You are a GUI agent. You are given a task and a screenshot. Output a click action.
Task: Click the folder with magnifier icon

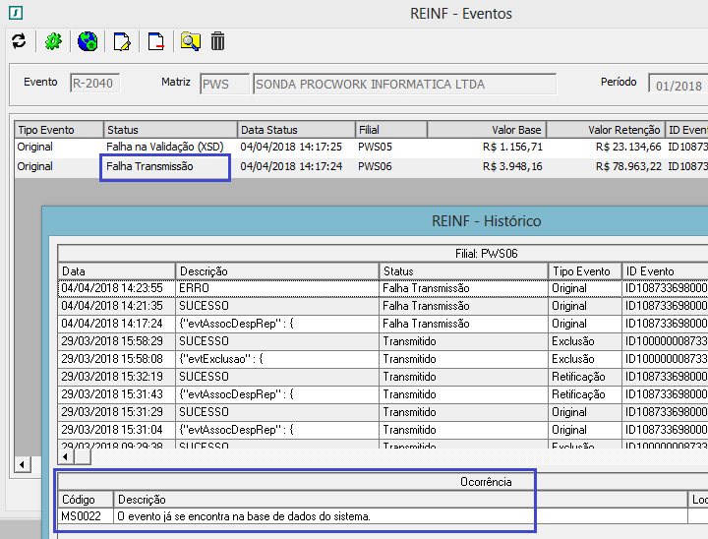point(190,41)
